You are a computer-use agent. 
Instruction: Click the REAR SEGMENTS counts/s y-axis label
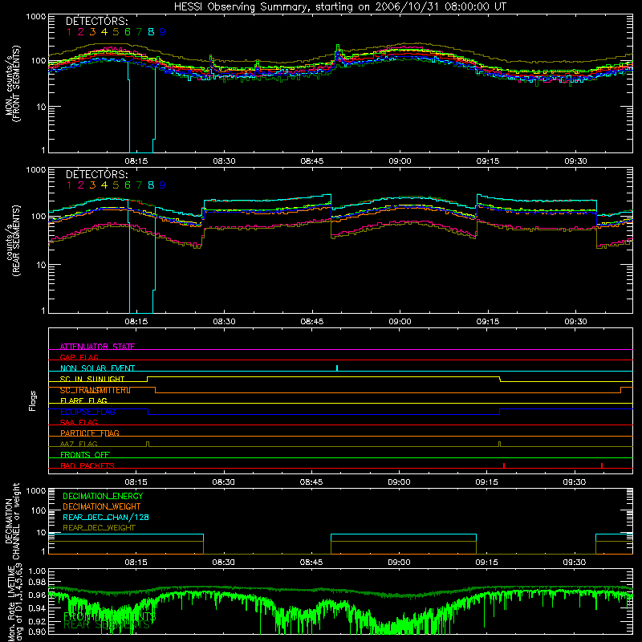point(13,240)
